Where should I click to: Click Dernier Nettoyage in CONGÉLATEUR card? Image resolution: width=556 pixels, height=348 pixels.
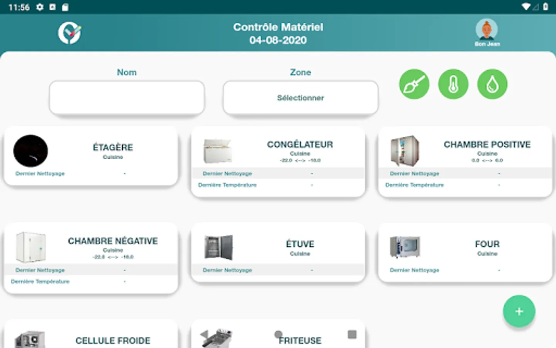[x=227, y=174]
